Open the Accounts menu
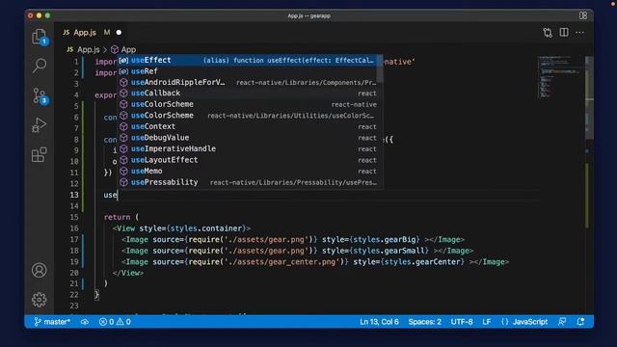Viewport: 617px width, 347px height. coord(39,270)
